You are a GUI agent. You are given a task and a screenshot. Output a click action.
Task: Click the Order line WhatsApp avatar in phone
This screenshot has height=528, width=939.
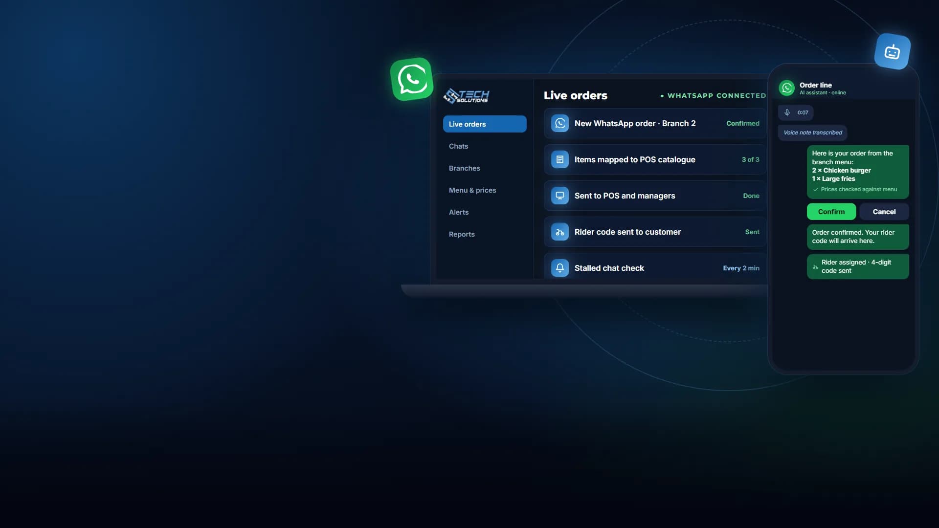tap(786, 88)
